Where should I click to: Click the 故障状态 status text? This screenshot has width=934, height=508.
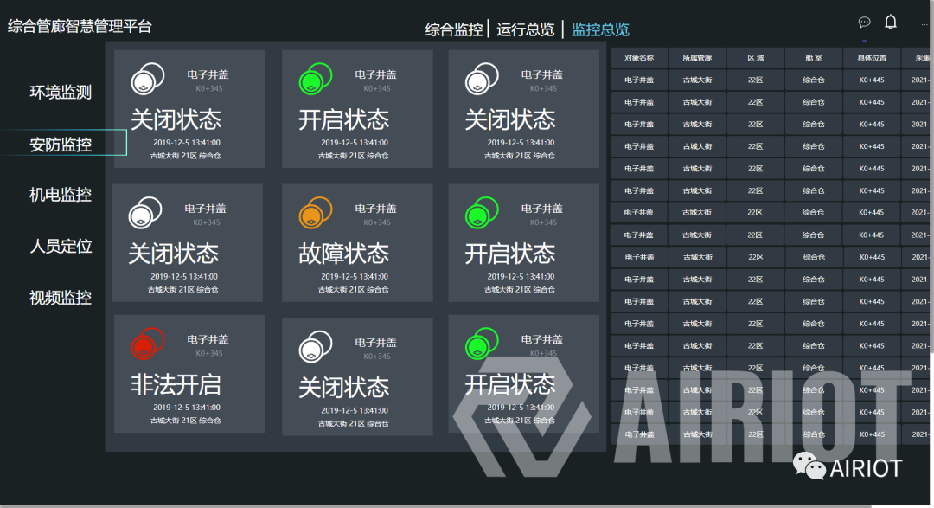point(343,254)
